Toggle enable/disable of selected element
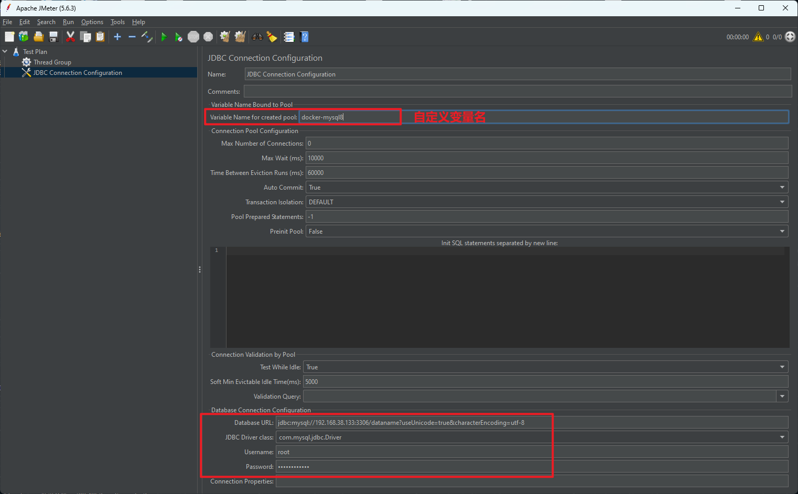 click(147, 37)
